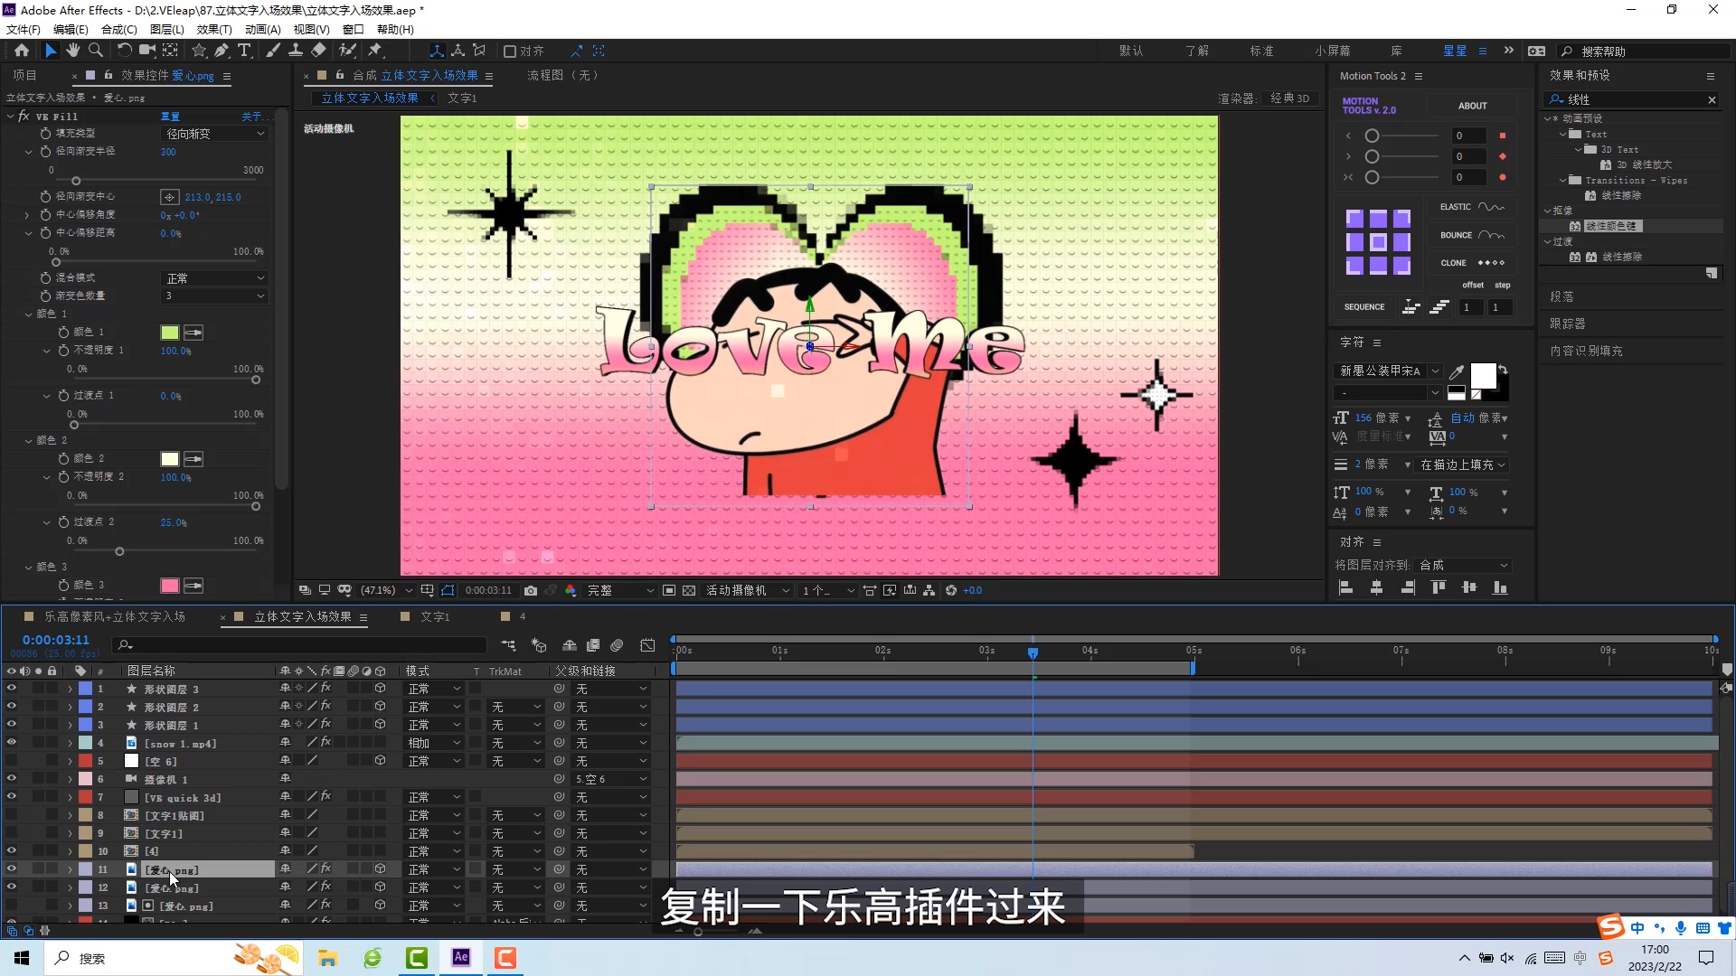Image resolution: width=1736 pixels, height=976 pixels.
Task: Toggle 3D switch for layer 5 空 6
Action: coord(381,761)
